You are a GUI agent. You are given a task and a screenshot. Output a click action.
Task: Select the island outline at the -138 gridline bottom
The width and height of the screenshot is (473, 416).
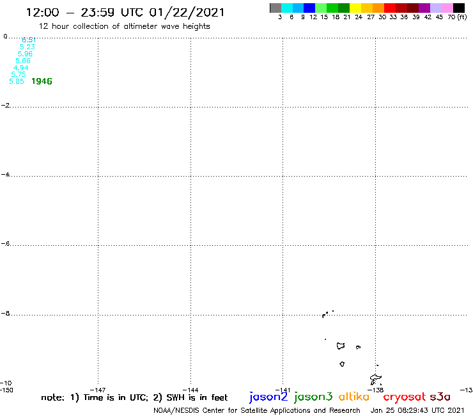point(376,380)
